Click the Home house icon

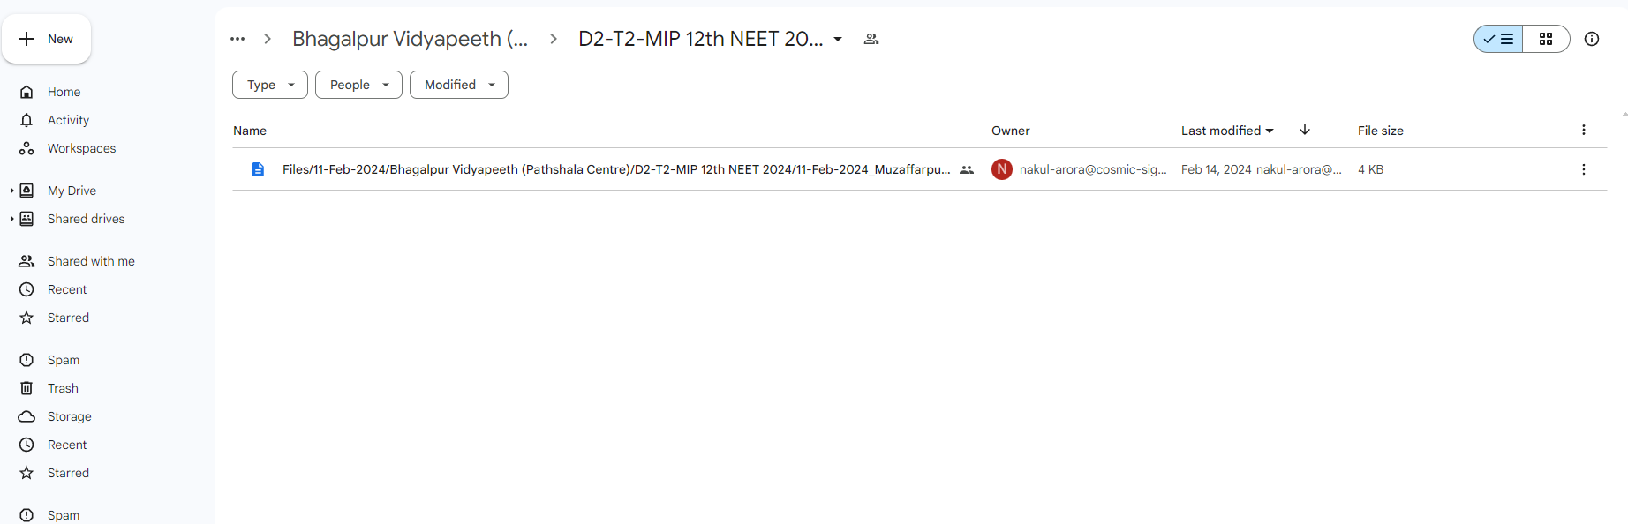click(26, 92)
